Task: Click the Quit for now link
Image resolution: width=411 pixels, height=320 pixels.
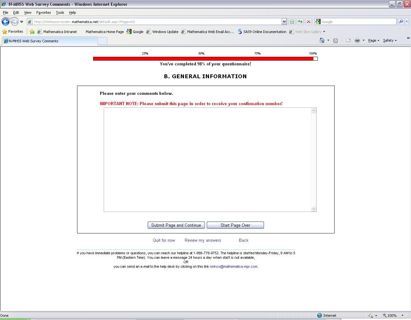Action: (x=164, y=240)
